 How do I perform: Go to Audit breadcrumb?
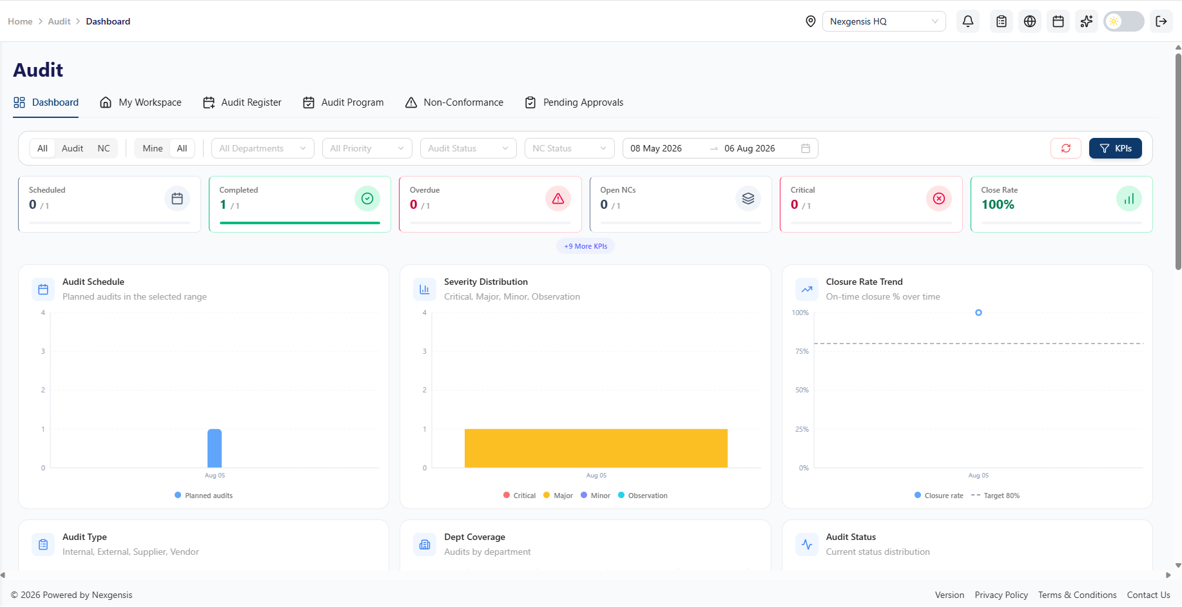tap(59, 21)
